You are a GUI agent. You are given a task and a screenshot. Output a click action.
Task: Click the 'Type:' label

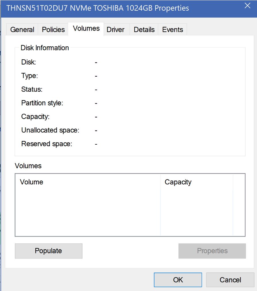[x=30, y=76]
